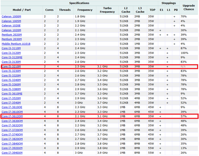
Task: Click the Turbo Frequency column header
Action: pyautogui.click(x=107, y=10)
